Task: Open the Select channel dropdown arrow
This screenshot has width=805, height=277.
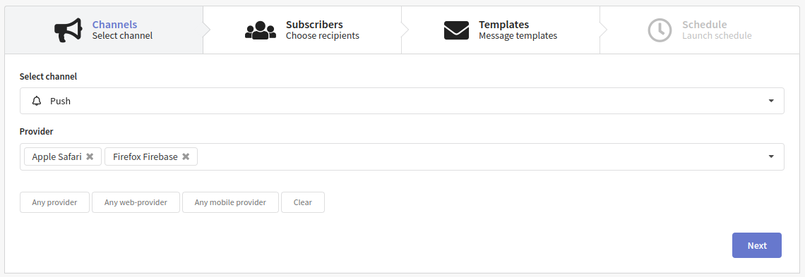Action: 771,101
